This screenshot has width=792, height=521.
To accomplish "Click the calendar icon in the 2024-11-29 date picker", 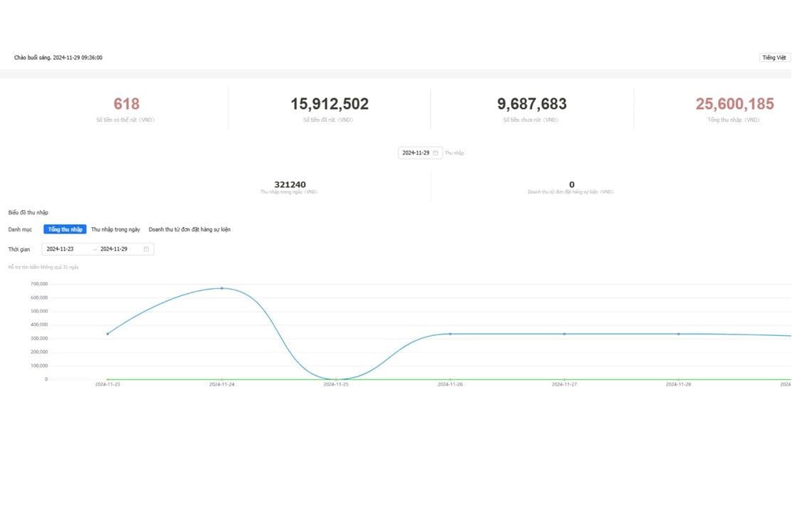I will [435, 153].
